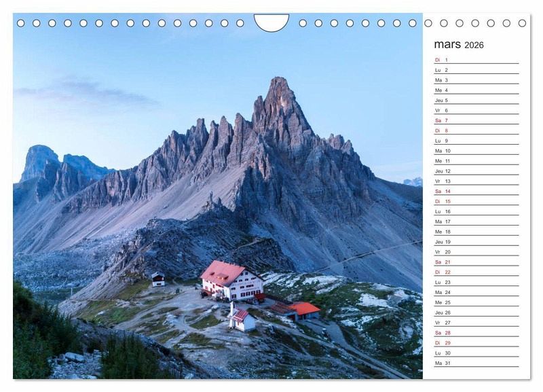Select the 'Me 11' date row
Screen dimensions: 543x392
tap(476, 161)
